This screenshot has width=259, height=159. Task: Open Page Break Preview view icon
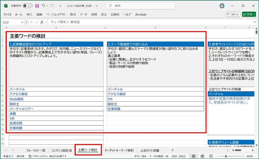211,156
